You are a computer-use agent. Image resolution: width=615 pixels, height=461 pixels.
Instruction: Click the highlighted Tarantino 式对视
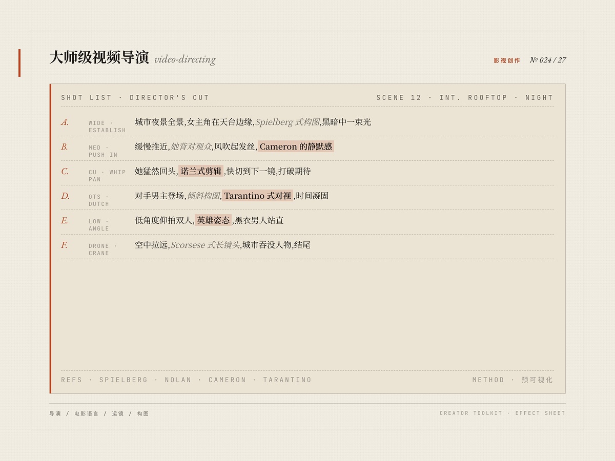tap(258, 196)
